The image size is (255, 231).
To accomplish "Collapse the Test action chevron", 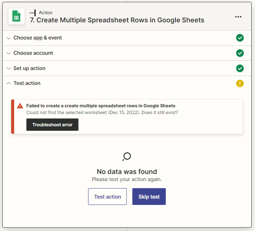I will 9,83.
